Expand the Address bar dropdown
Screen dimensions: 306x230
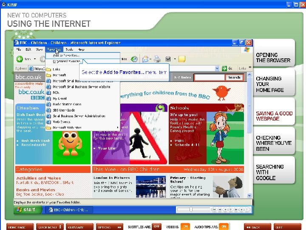point(217,68)
